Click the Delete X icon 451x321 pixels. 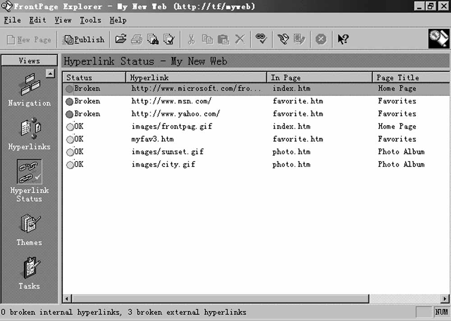[x=239, y=39]
